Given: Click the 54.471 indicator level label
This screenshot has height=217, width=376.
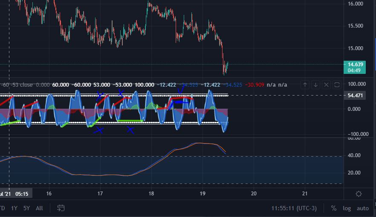Looking at the screenshot, I should pyautogui.click(x=355, y=96).
